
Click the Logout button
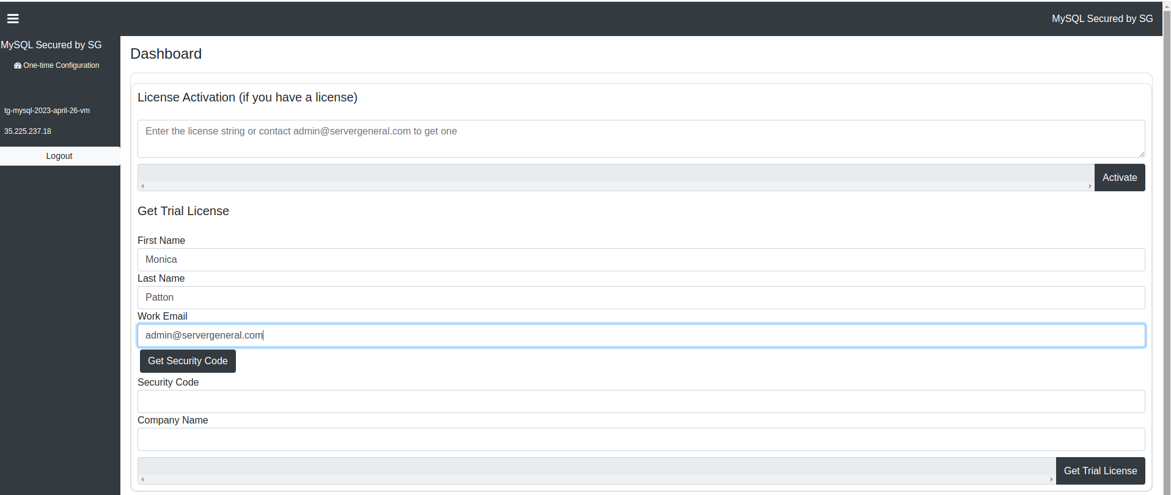[x=59, y=156]
